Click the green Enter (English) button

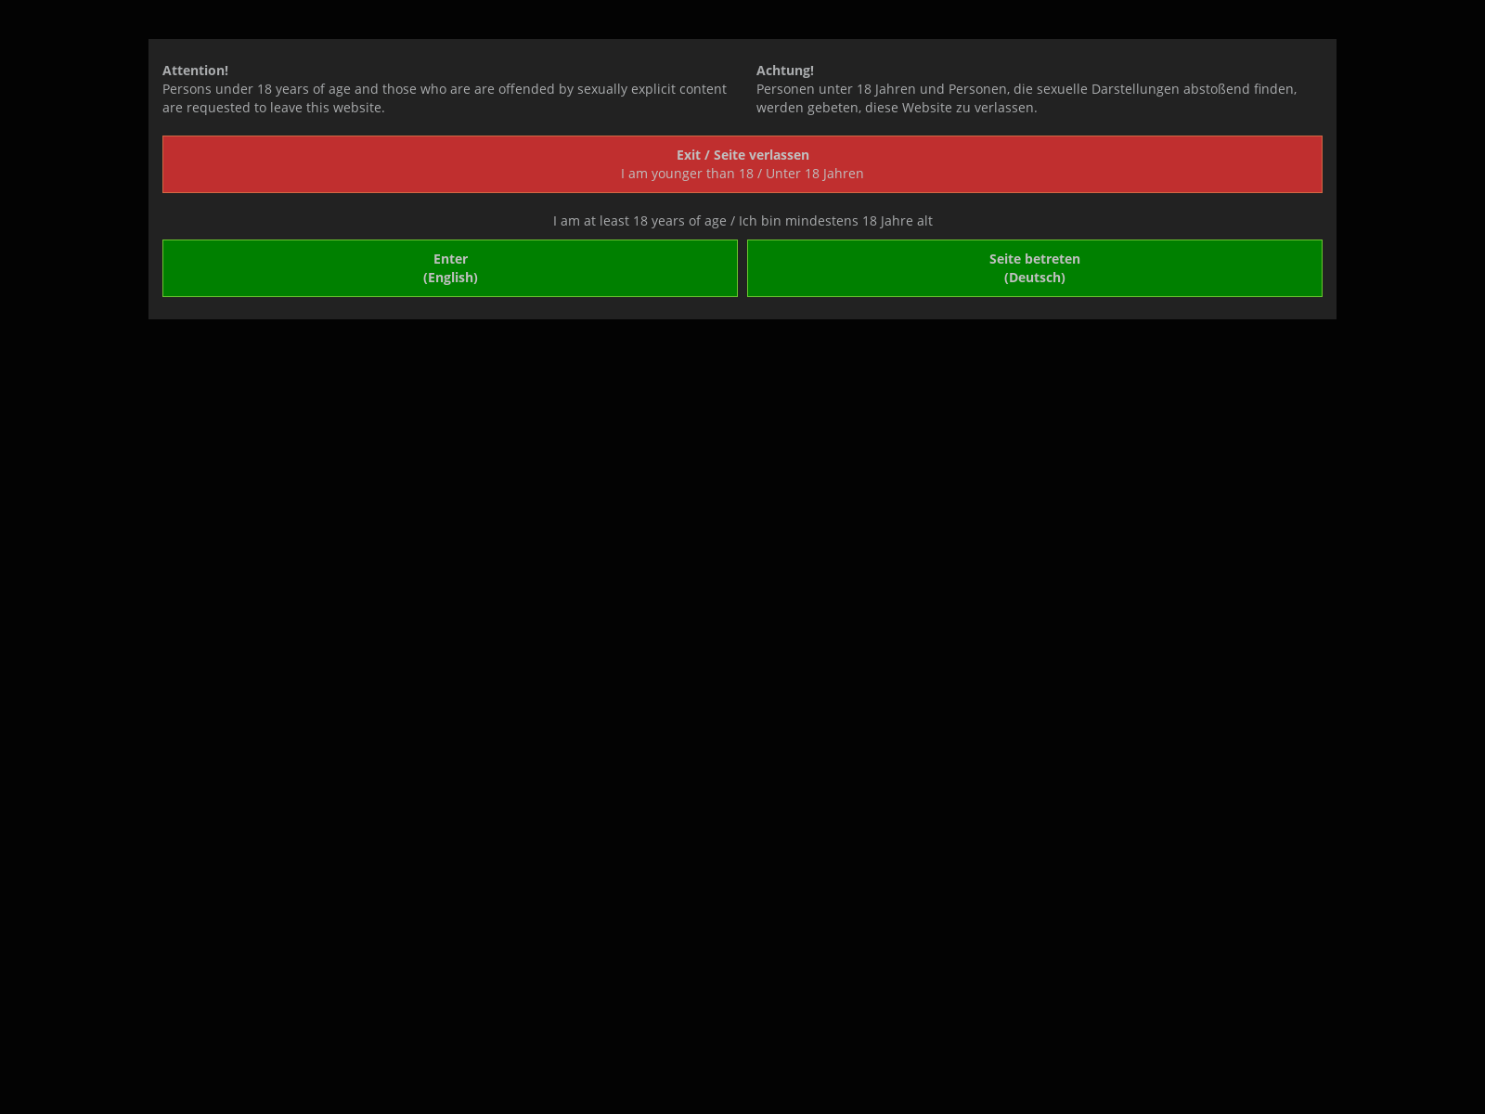(x=450, y=268)
